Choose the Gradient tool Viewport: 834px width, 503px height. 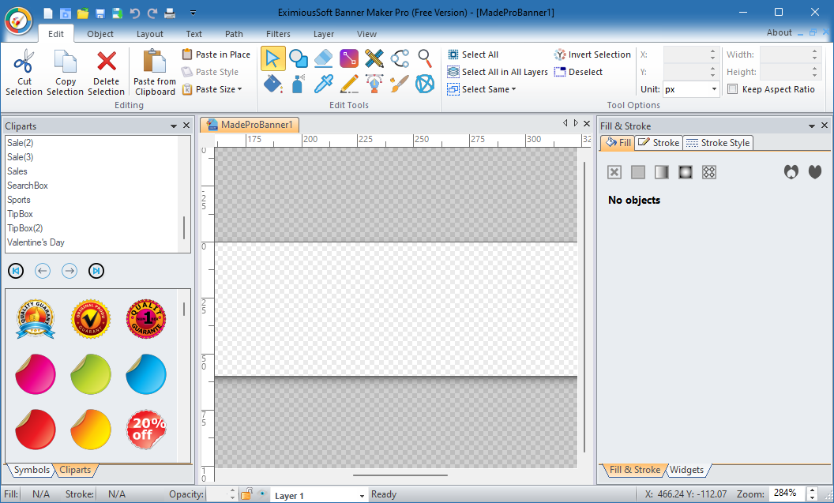pyautogui.click(x=349, y=58)
